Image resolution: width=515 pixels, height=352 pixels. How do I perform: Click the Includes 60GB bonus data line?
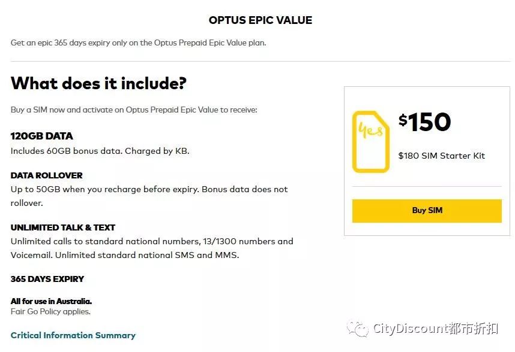pyautogui.click(x=100, y=151)
